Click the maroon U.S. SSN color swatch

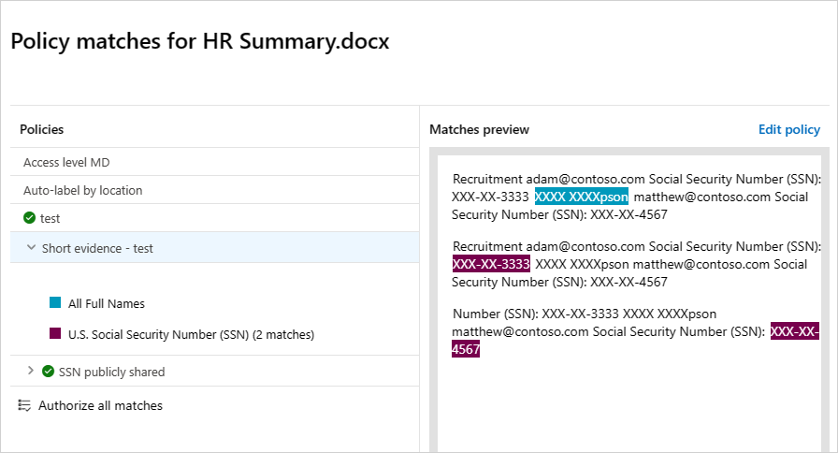55,333
